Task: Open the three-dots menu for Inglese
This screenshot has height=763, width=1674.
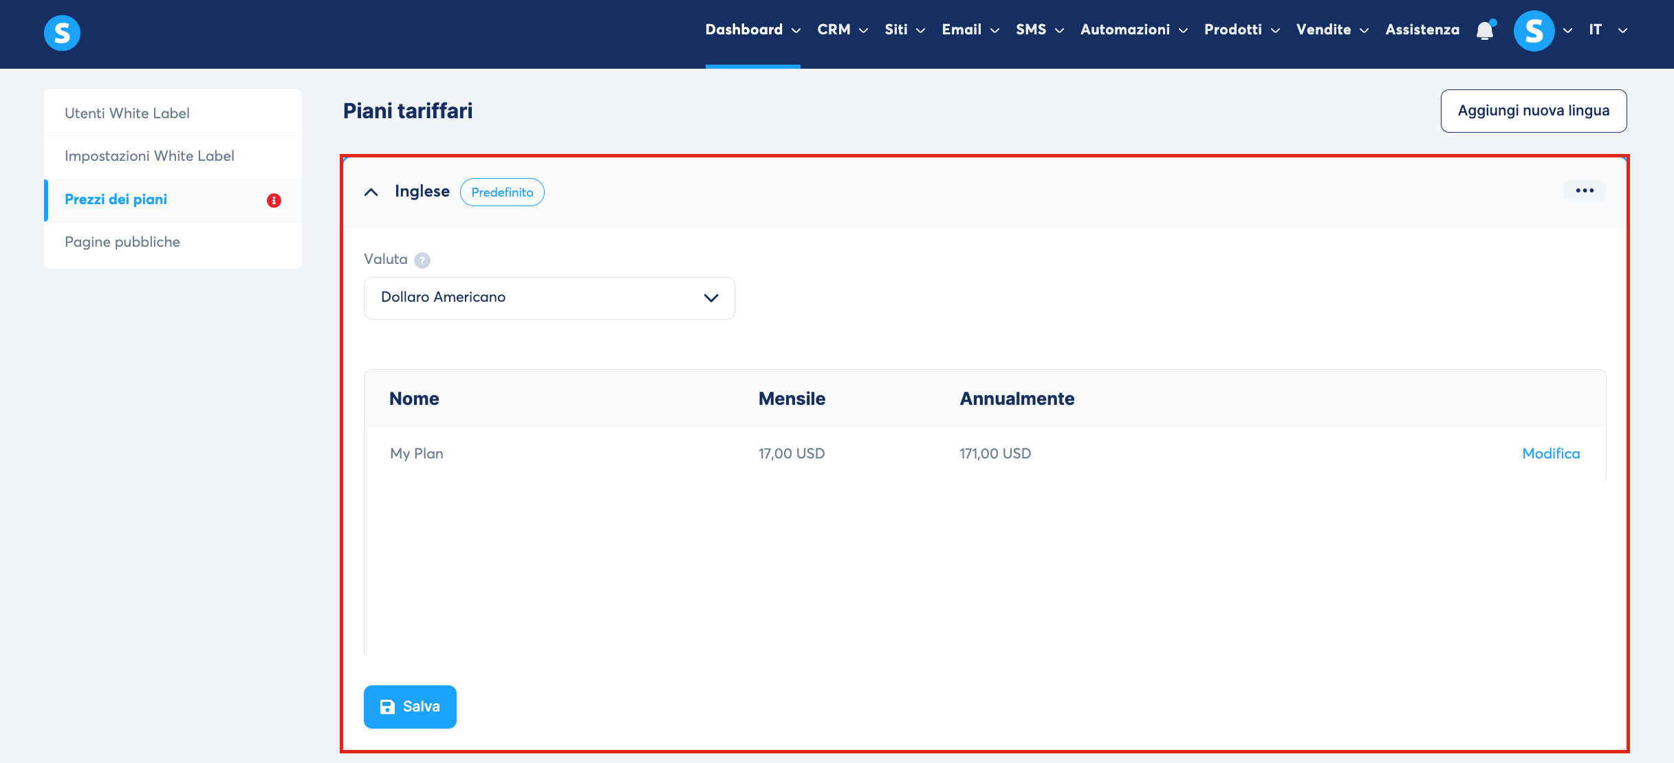Action: 1585,190
